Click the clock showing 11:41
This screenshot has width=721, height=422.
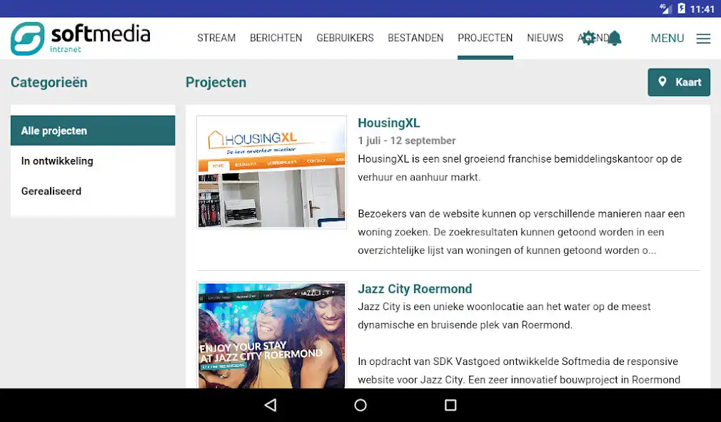702,9
